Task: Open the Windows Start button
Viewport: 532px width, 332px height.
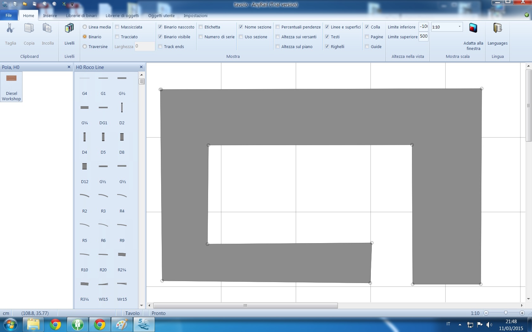Action: point(10,324)
